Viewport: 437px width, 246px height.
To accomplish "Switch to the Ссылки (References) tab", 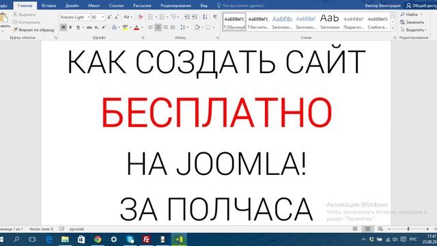I will [x=116, y=5].
